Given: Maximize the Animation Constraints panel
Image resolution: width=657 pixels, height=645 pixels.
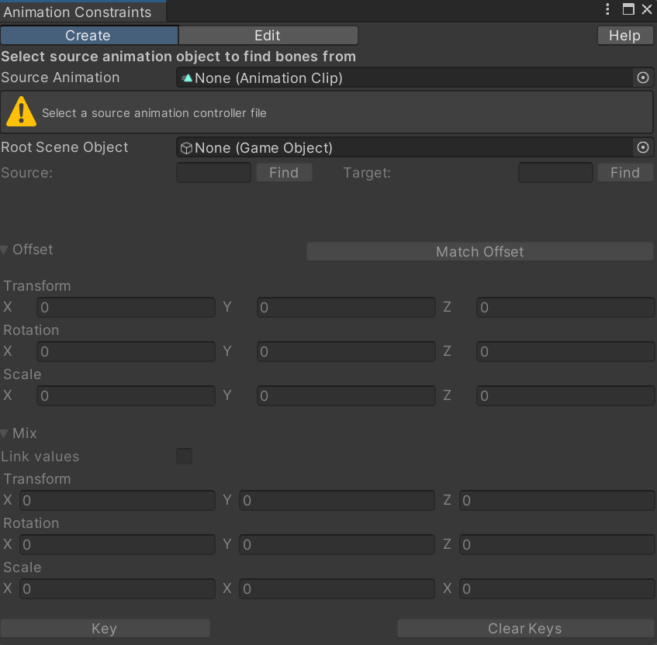Looking at the screenshot, I should click(628, 9).
